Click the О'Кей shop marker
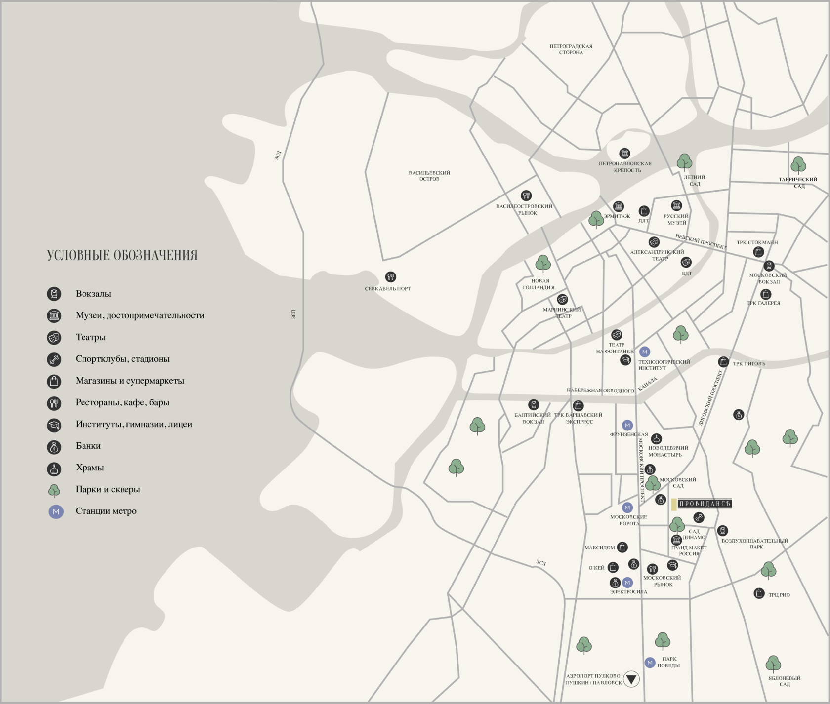 pos(613,567)
